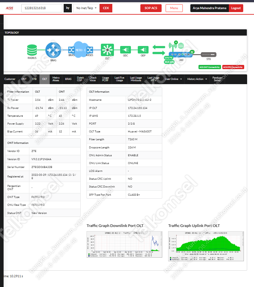Click the Arya Mahendra Pratama user button

[210, 8]
